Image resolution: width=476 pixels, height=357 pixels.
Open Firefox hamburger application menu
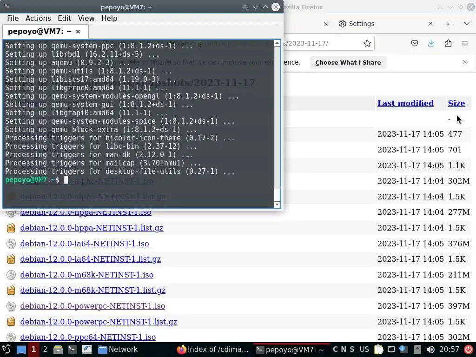pos(465,43)
